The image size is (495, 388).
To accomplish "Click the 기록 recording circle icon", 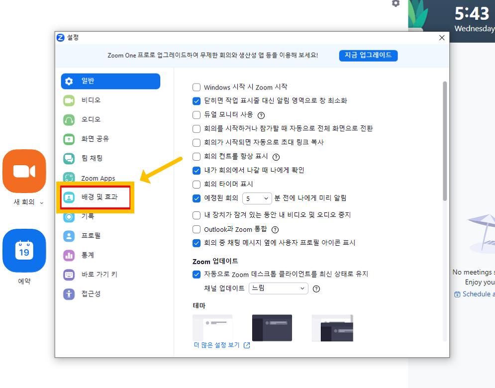I will [x=69, y=217].
